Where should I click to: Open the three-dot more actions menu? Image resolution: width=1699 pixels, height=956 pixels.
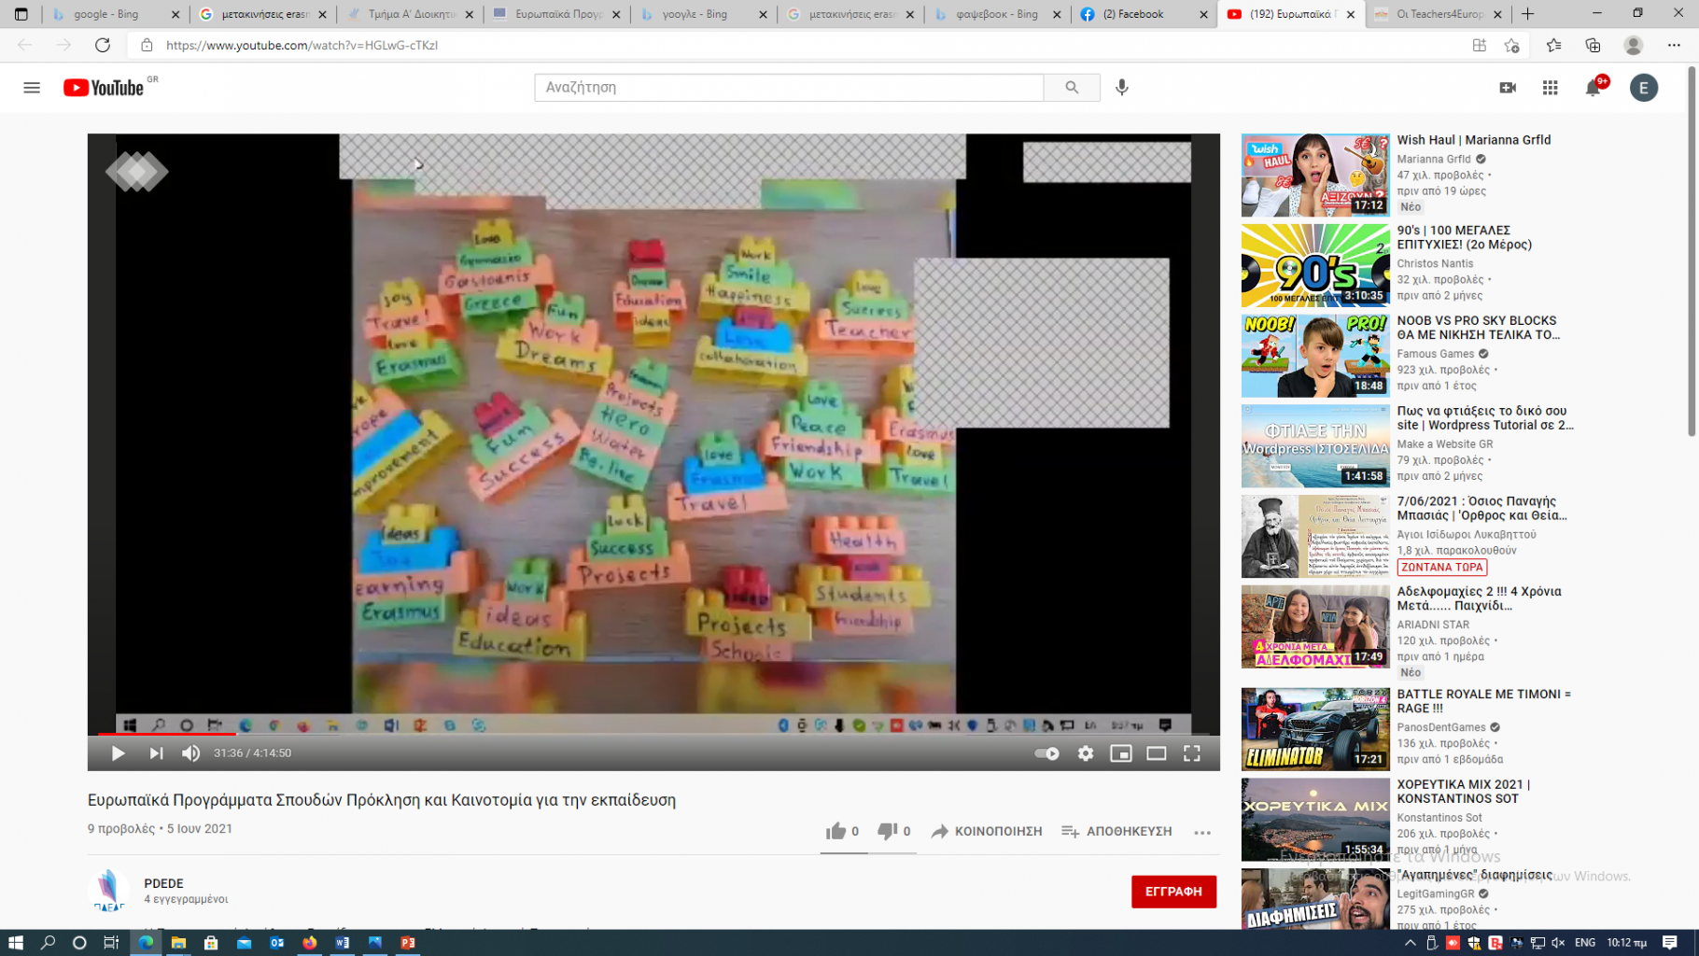pyautogui.click(x=1202, y=832)
